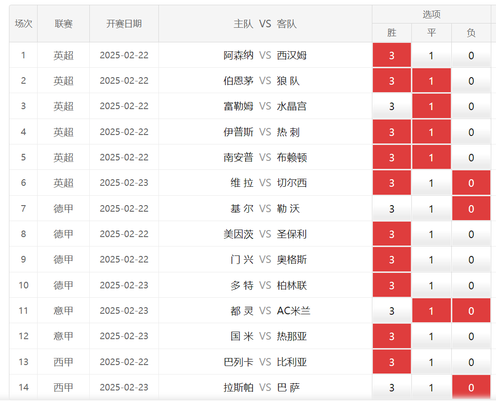This screenshot has height=406, width=496.
Task: Toggle loss (0) for 维拉 VS 切尔西
Action: point(472,183)
